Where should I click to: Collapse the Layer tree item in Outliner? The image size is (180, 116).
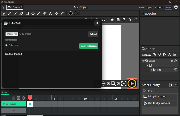coord(143,61)
